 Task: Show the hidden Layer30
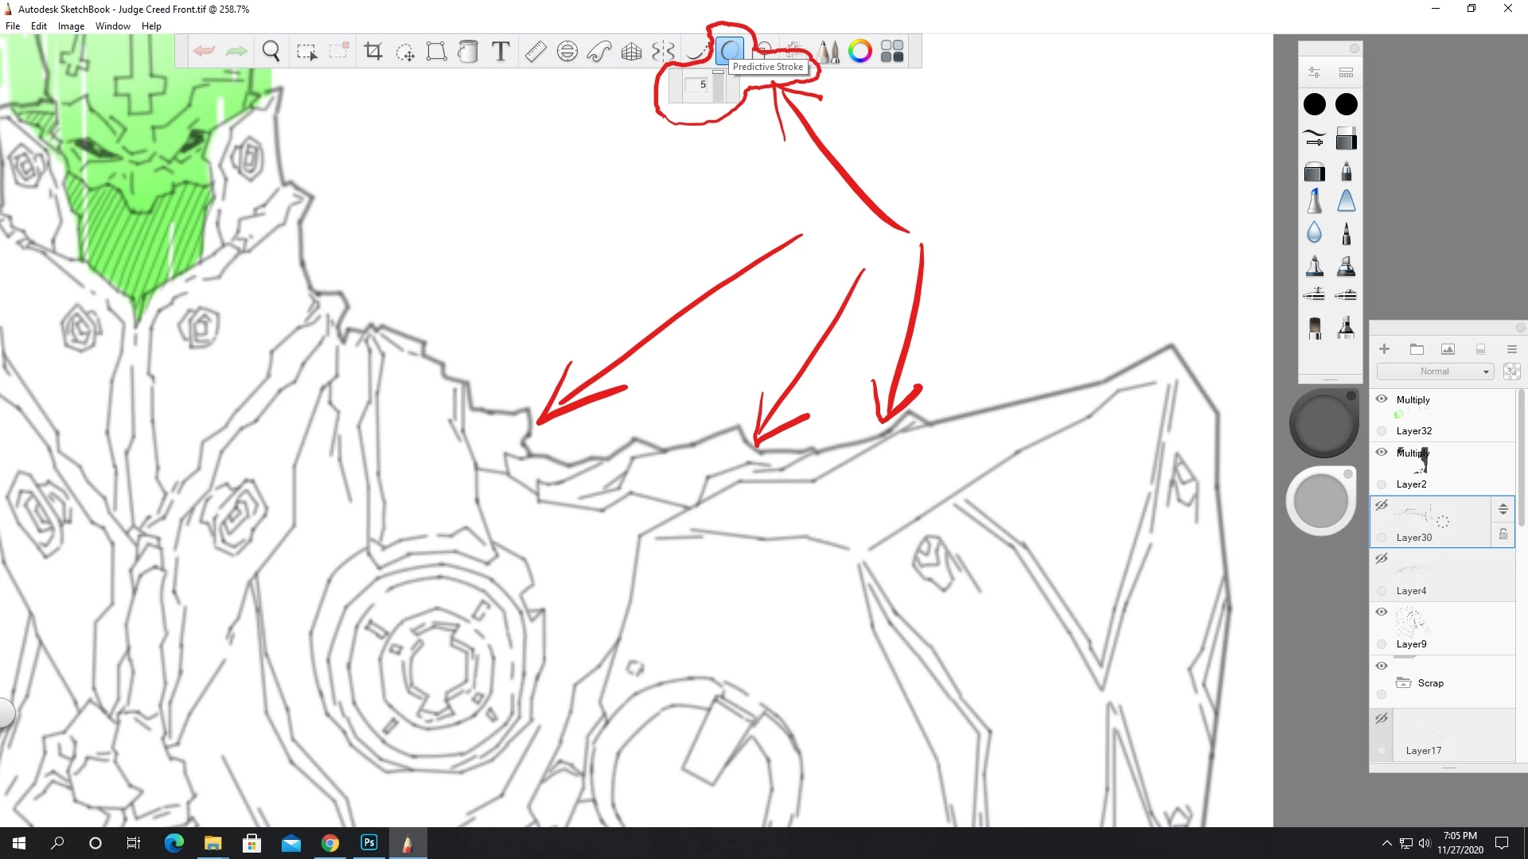(x=1382, y=506)
